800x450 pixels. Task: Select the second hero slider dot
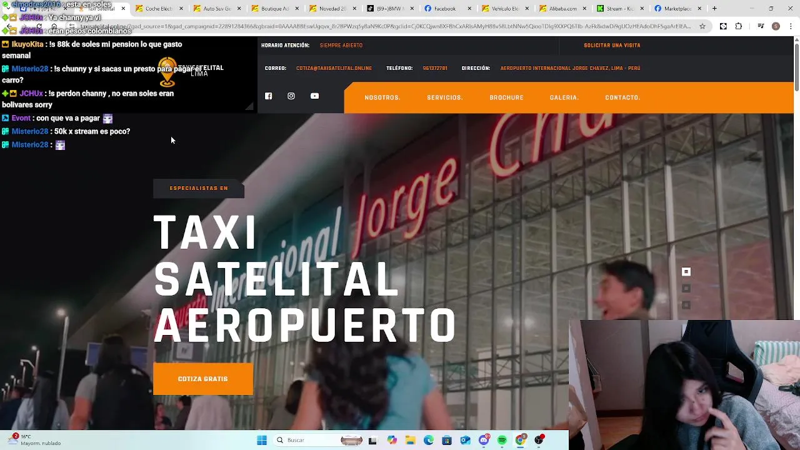(686, 288)
